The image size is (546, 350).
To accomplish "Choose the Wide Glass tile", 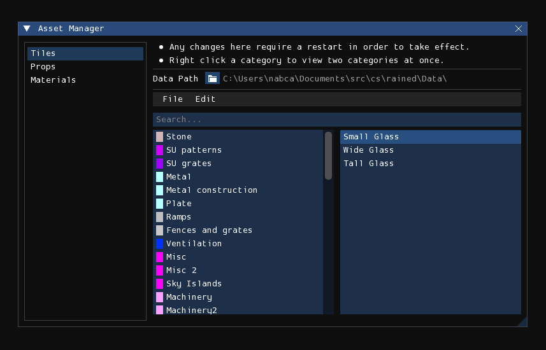I will point(431,150).
